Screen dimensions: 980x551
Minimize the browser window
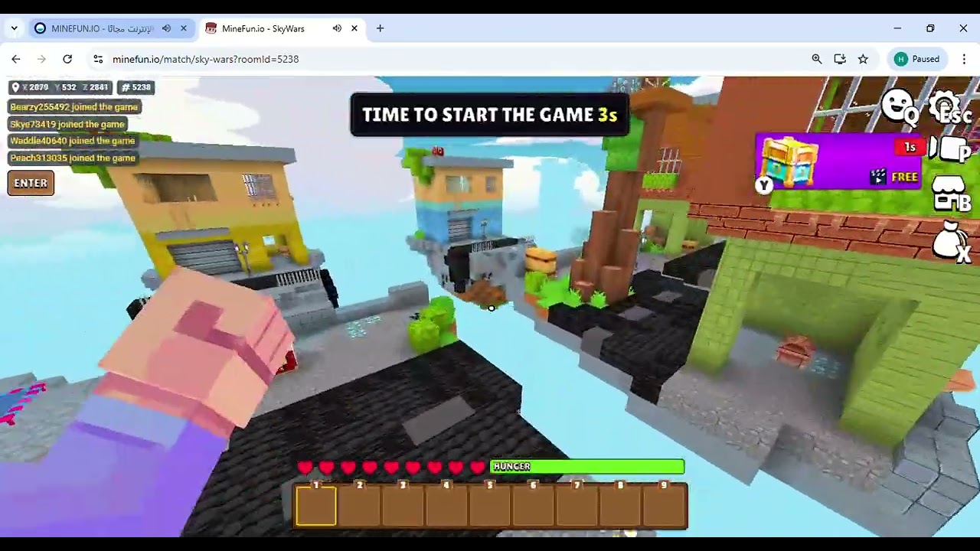pos(897,28)
